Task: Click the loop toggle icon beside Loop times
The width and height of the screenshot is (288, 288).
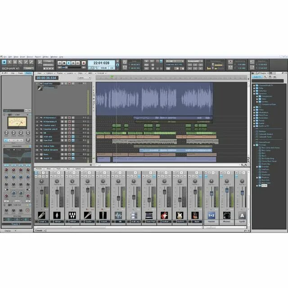Action: [x=125, y=62]
